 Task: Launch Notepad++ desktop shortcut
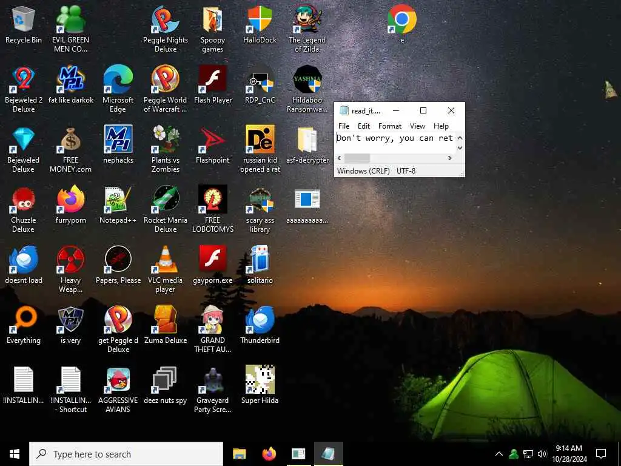click(118, 205)
